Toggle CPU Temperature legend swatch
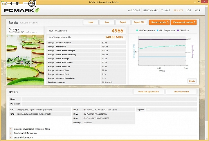 (137, 30)
